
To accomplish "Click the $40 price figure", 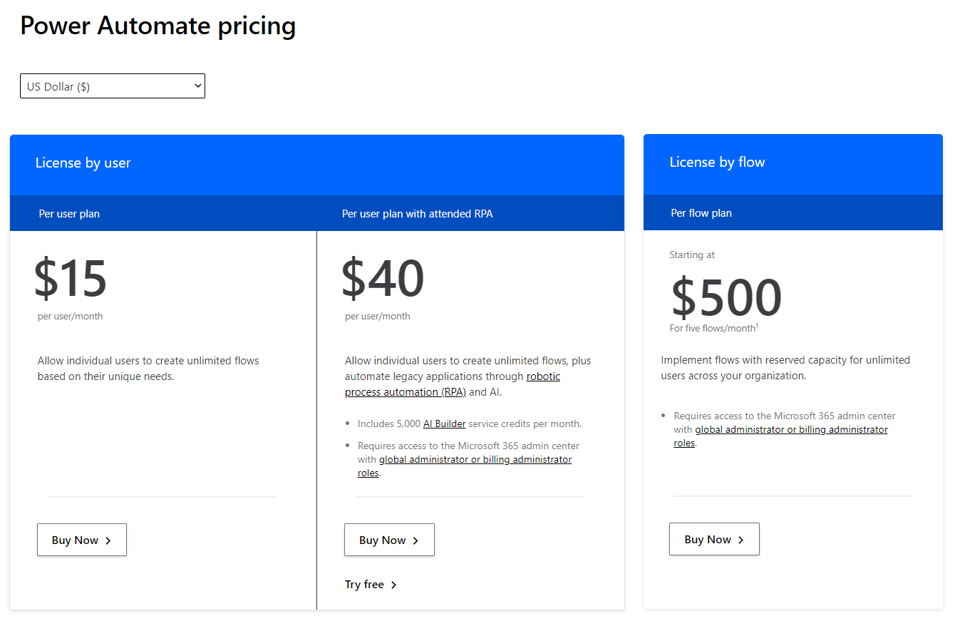I will (383, 279).
